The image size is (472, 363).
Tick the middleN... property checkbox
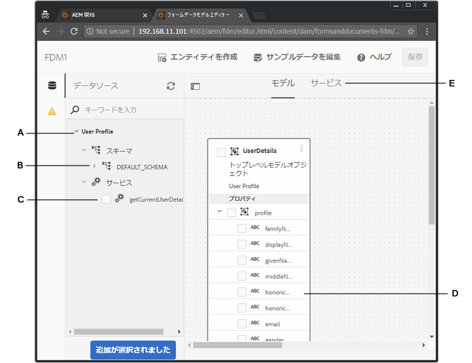click(x=242, y=276)
